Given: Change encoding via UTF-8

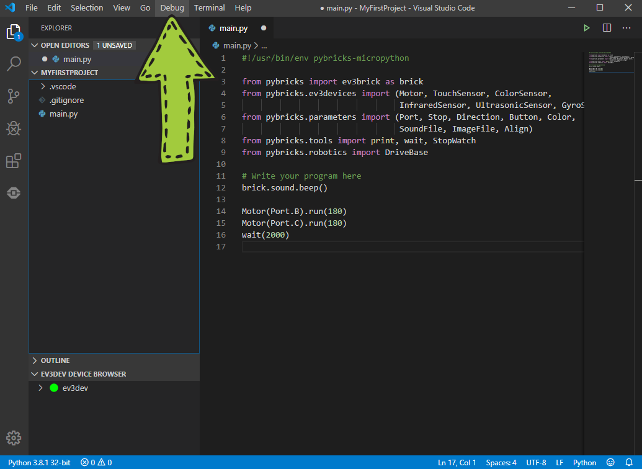Looking at the screenshot, I should pyautogui.click(x=536, y=462).
